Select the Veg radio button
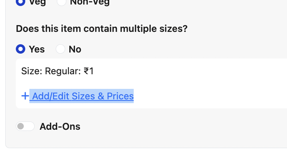 point(20,1)
